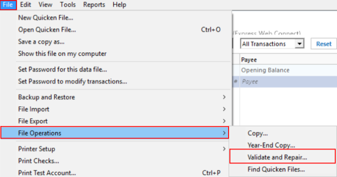Select Save a copy as...
This screenshot has width=337, height=177.
coord(116,42)
